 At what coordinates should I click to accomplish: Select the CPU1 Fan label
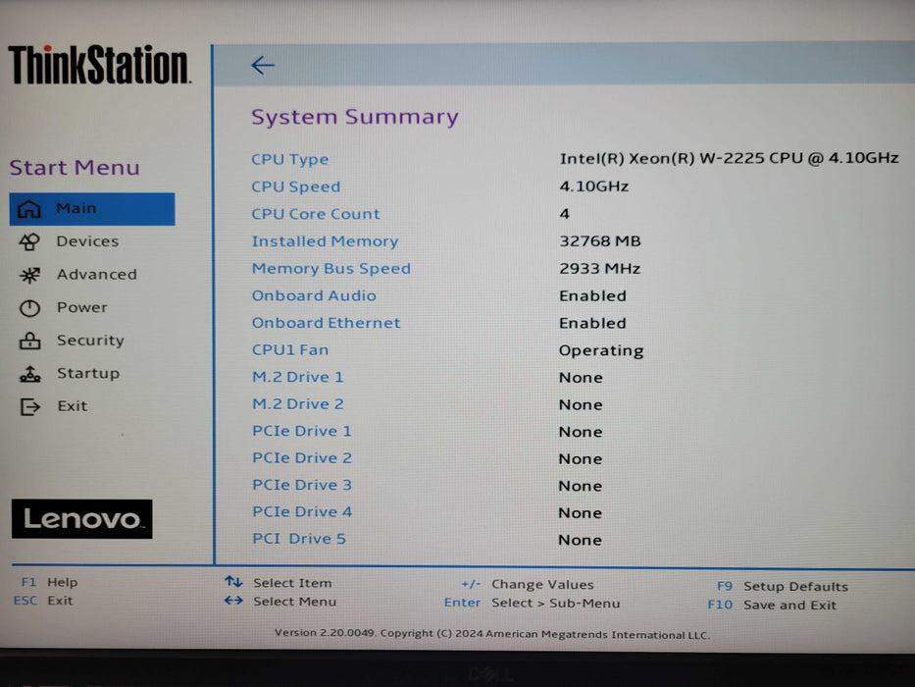[290, 350]
